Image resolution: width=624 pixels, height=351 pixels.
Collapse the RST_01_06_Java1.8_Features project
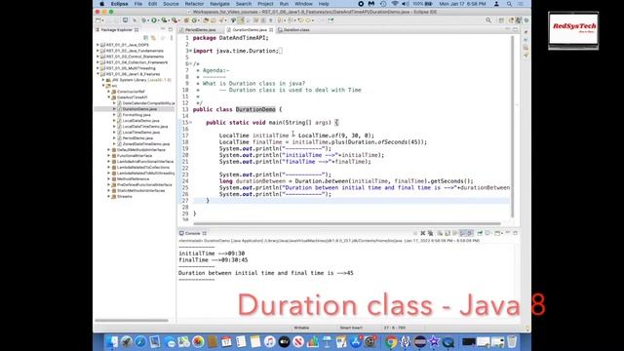(97, 74)
